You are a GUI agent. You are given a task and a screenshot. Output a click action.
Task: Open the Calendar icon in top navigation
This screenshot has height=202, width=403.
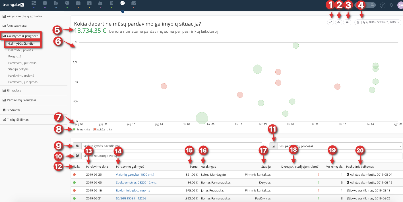(89, 3)
